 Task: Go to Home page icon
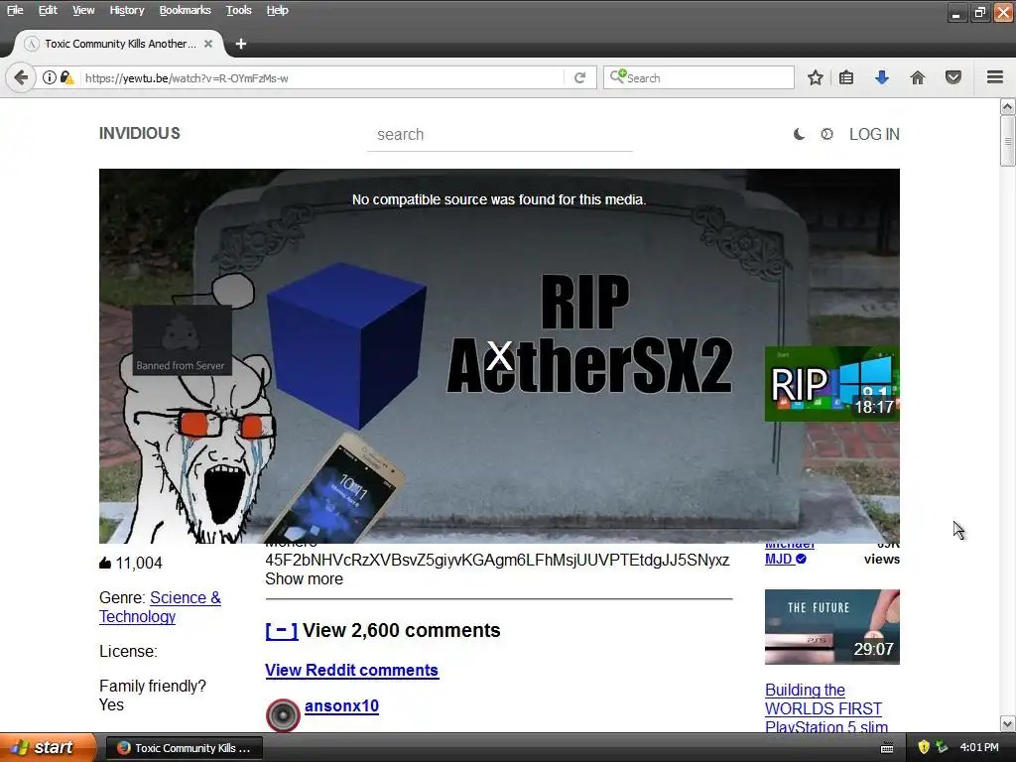pyautogui.click(x=918, y=77)
